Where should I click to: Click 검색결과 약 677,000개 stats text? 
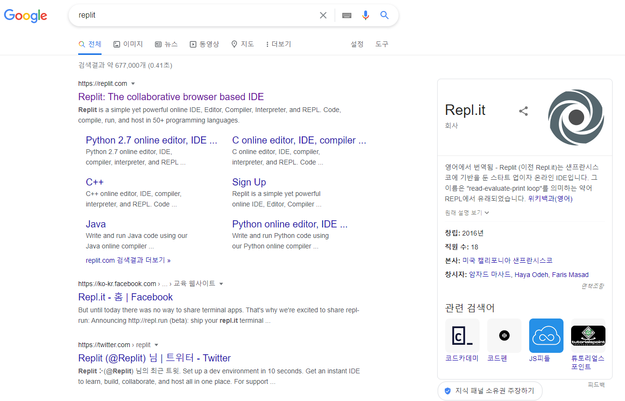point(125,65)
